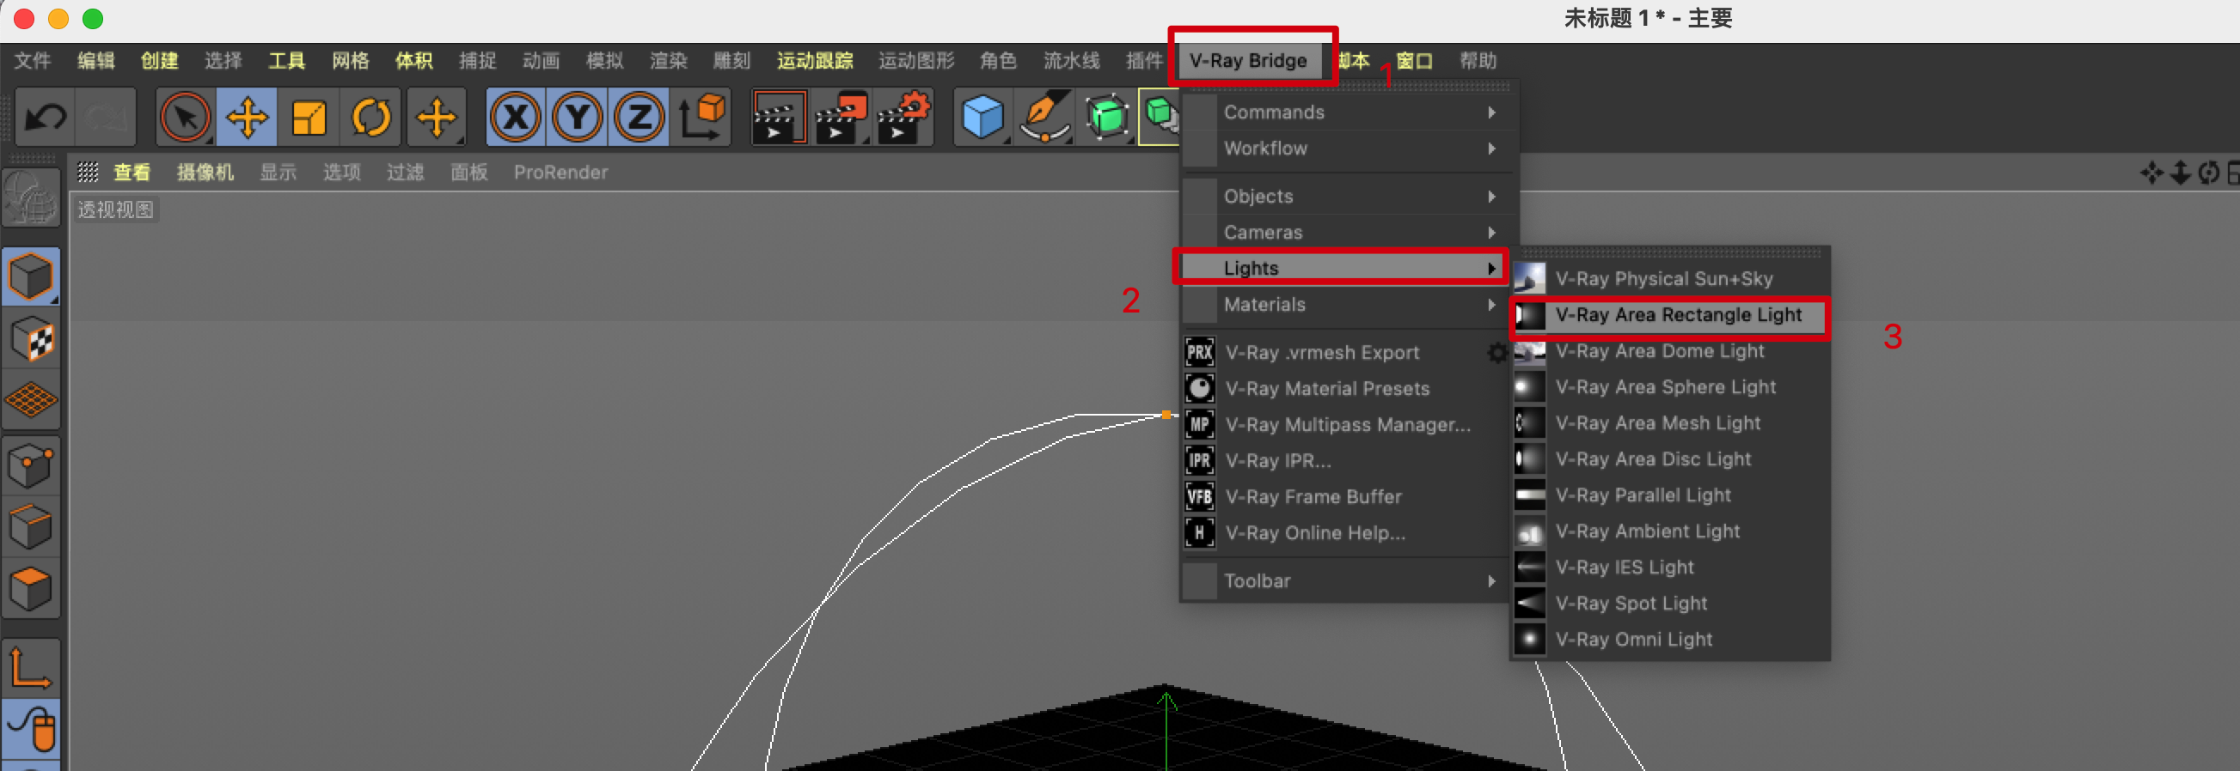Expand the Workflow submenu
This screenshot has width=2240, height=771.
pyautogui.click(x=1345, y=149)
